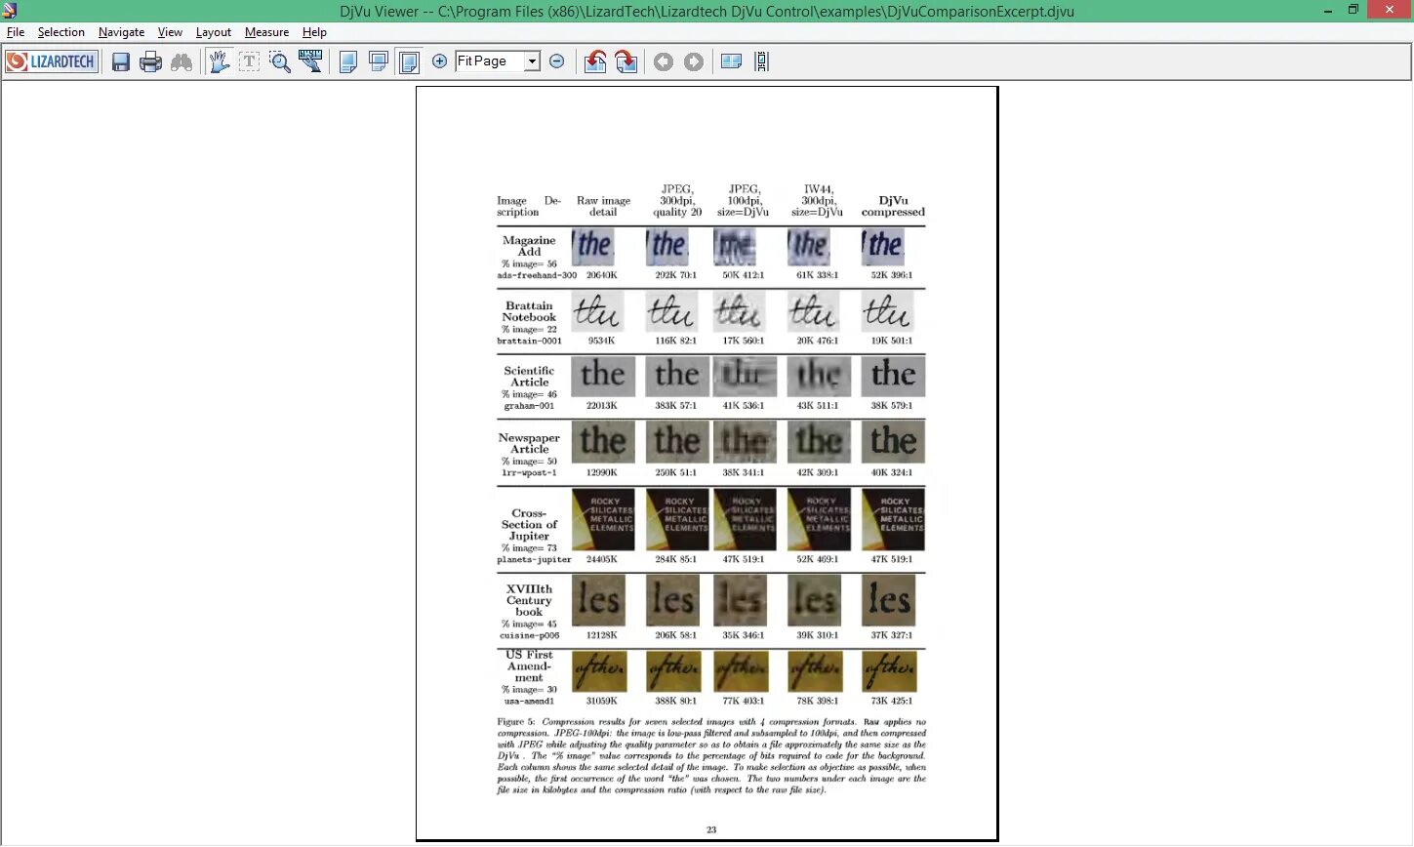
Task: Open the View menu
Action: (170, 32)
